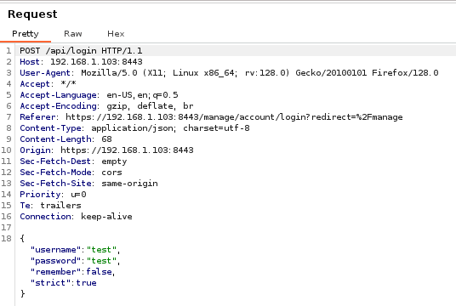The image size is (456, 306).
Task: Click the gzip, deflate, br value
Action: [150, 105]
